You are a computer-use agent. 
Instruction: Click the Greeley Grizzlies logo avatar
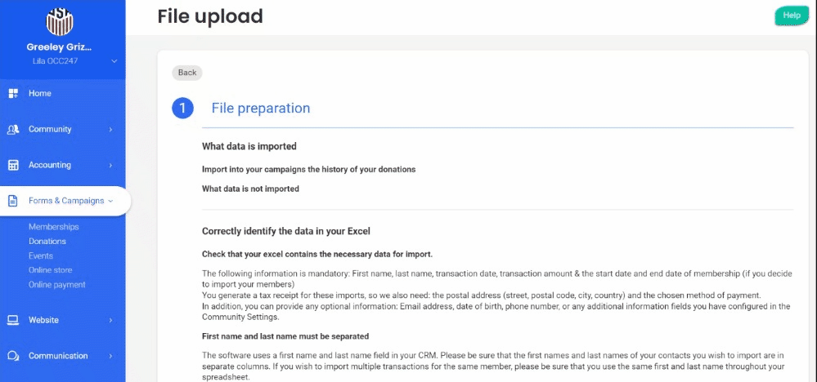click(x=60, y=20)
